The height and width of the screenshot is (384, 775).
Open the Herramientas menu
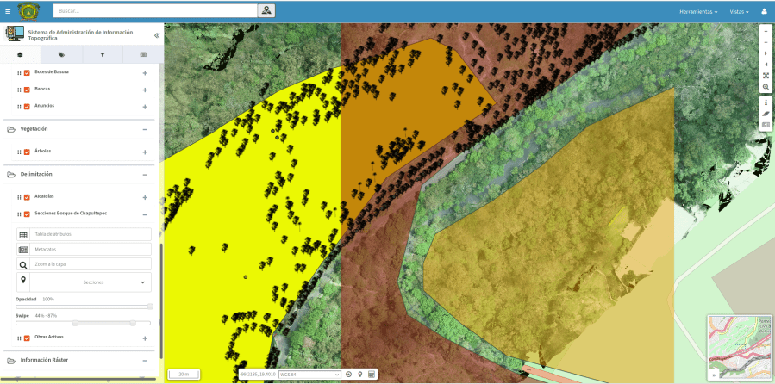[x=697, y=12]
